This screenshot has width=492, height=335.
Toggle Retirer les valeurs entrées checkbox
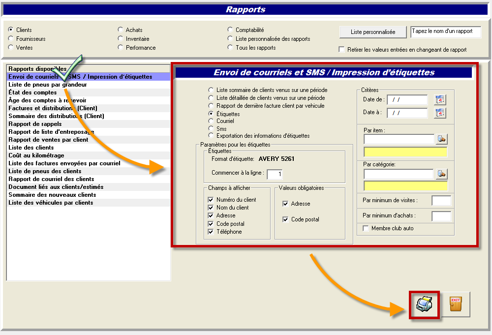point(342,49)
